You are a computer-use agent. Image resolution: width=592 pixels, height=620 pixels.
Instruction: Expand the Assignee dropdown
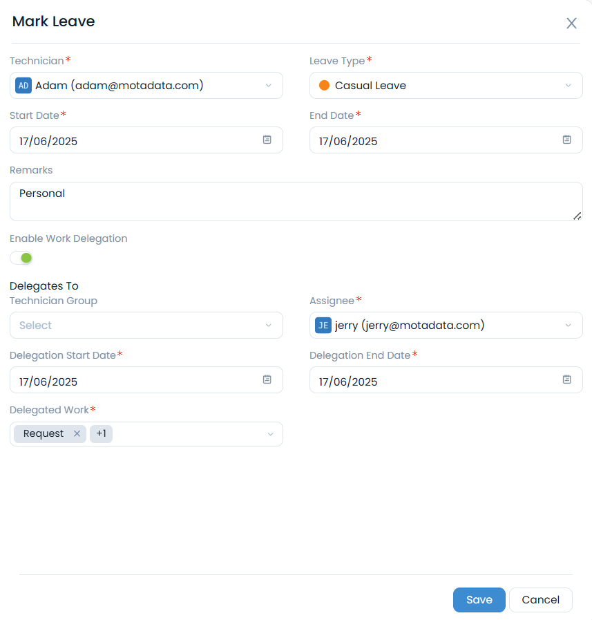coord(569,326)
